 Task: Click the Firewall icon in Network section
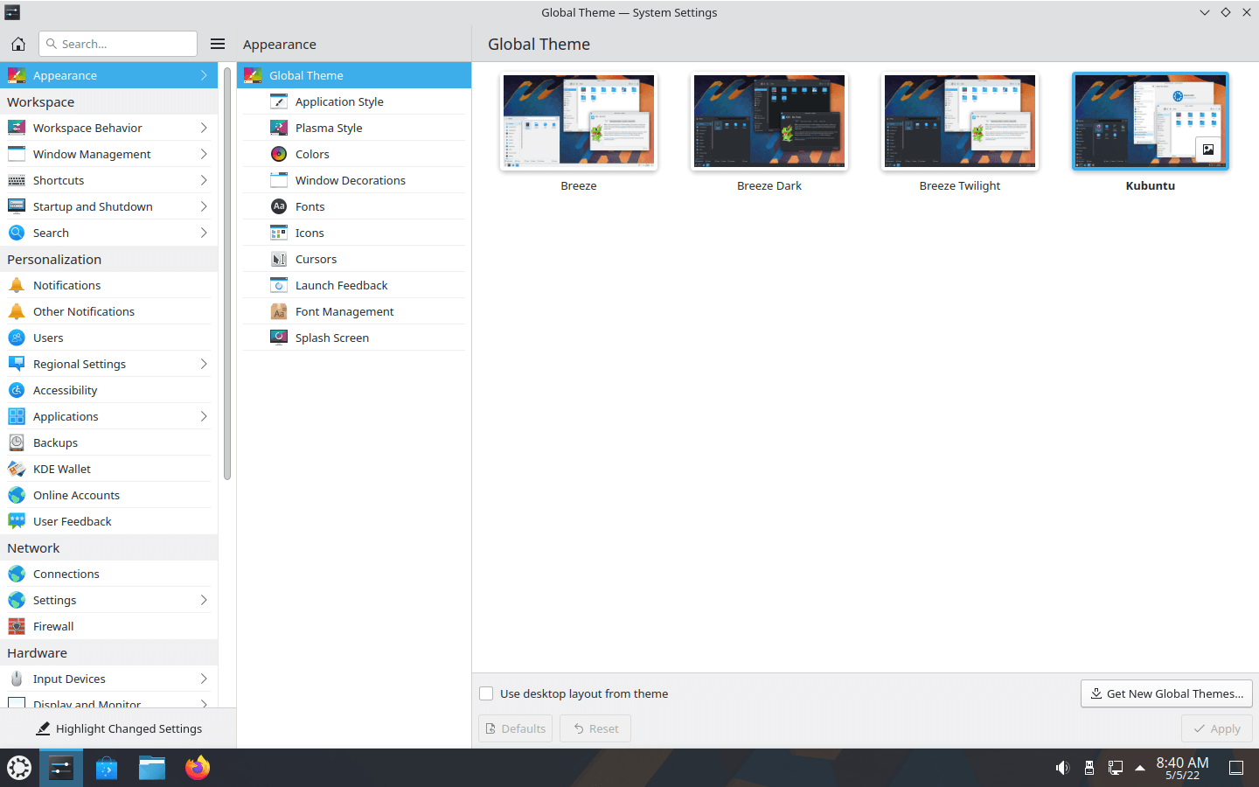(17, 626)
